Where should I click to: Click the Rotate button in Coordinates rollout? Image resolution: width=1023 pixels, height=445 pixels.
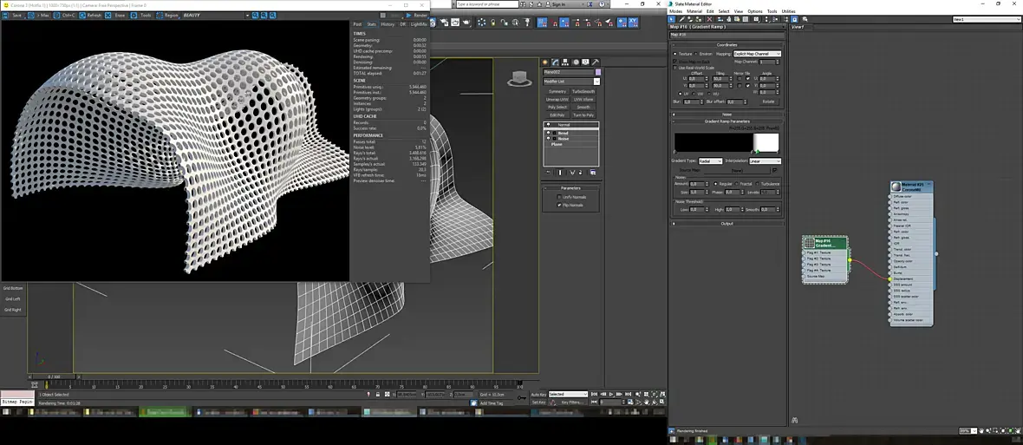pos(768,101)
